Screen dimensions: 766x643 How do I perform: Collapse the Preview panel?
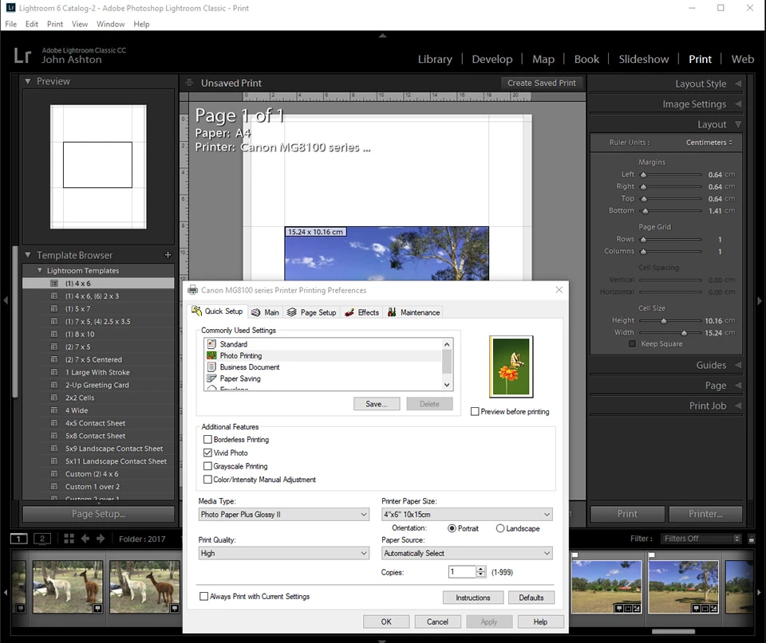tap(28, 81)
